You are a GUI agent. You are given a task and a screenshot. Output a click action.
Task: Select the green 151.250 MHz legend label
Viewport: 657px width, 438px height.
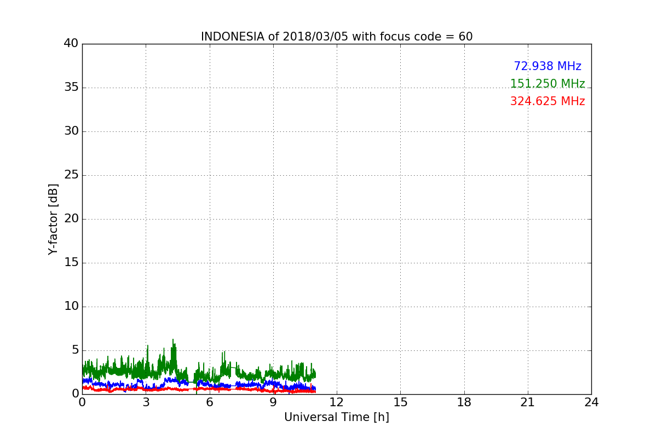[x=547, y=84]
